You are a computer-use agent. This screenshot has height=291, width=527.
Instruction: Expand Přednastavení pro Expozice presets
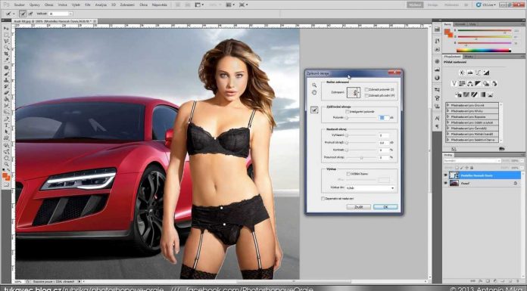pos(448,116)
